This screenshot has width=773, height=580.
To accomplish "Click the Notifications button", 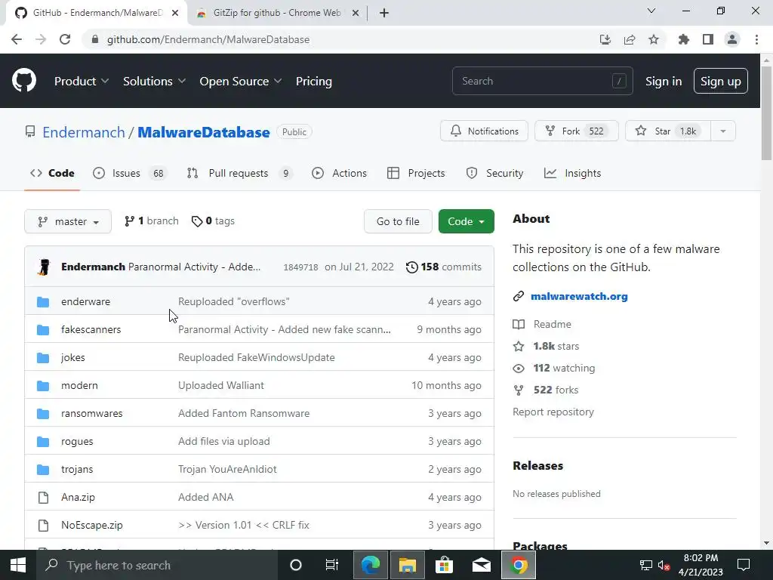I will pos(484,131).
